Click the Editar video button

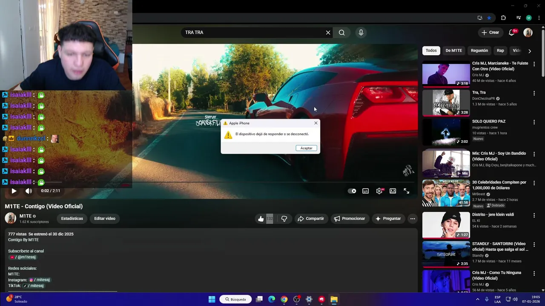tap(105, 218)
